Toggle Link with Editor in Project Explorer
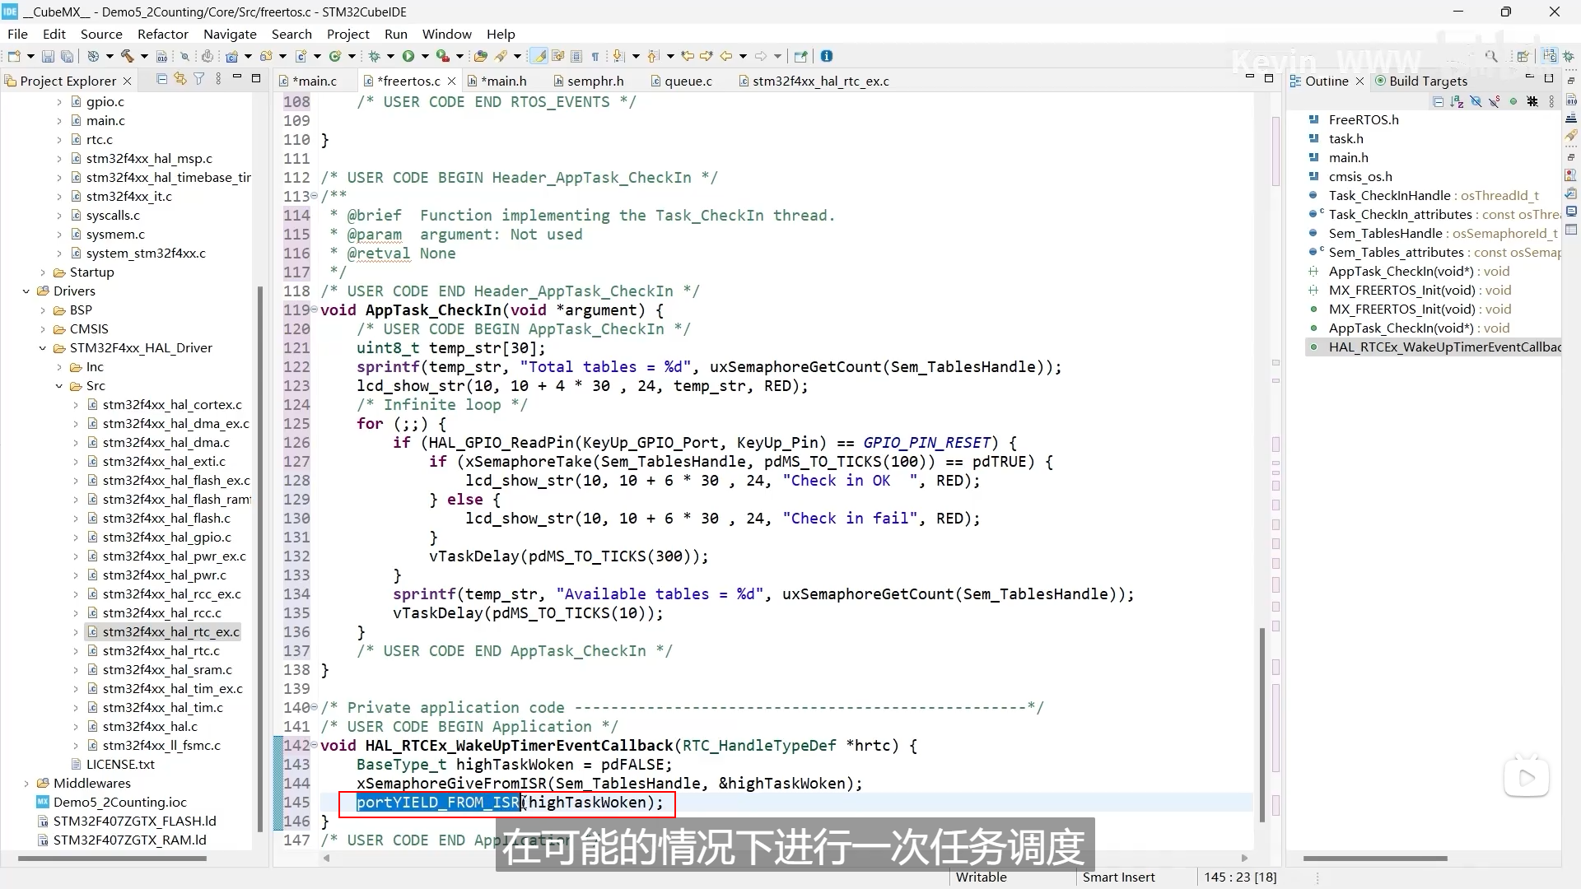 [180, 79]
